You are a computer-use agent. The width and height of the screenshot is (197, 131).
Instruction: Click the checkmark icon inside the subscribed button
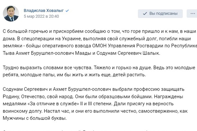[x=145, y=13]
